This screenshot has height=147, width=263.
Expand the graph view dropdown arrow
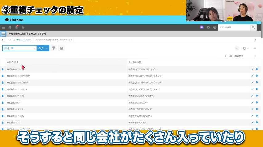tap(47, 48)
